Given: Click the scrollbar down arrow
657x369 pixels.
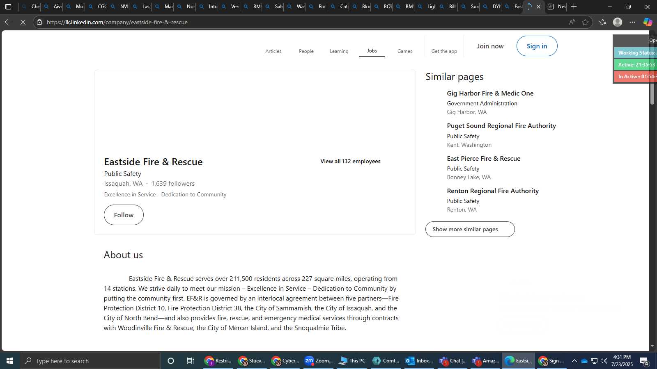Looking at the screenshot, I should 652,346.
